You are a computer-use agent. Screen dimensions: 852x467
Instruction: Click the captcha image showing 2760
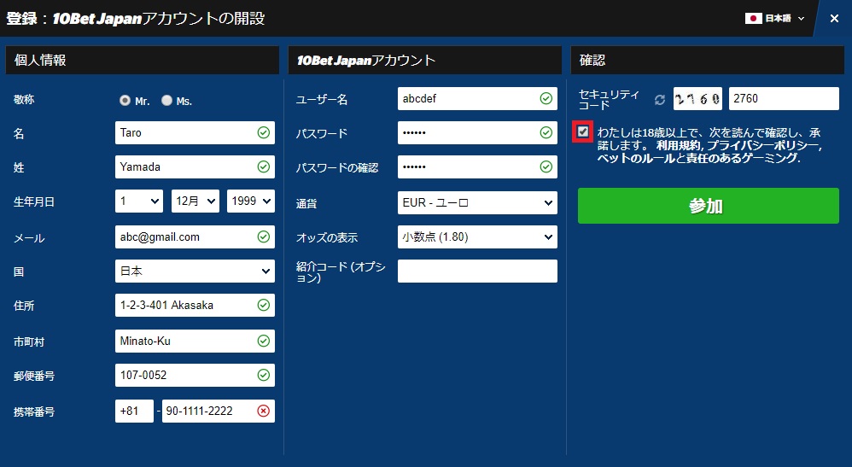(x=697, y=98)
